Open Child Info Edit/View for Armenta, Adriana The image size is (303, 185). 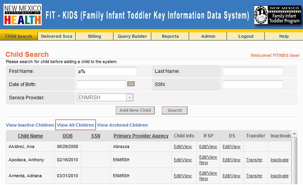[183, 176]
